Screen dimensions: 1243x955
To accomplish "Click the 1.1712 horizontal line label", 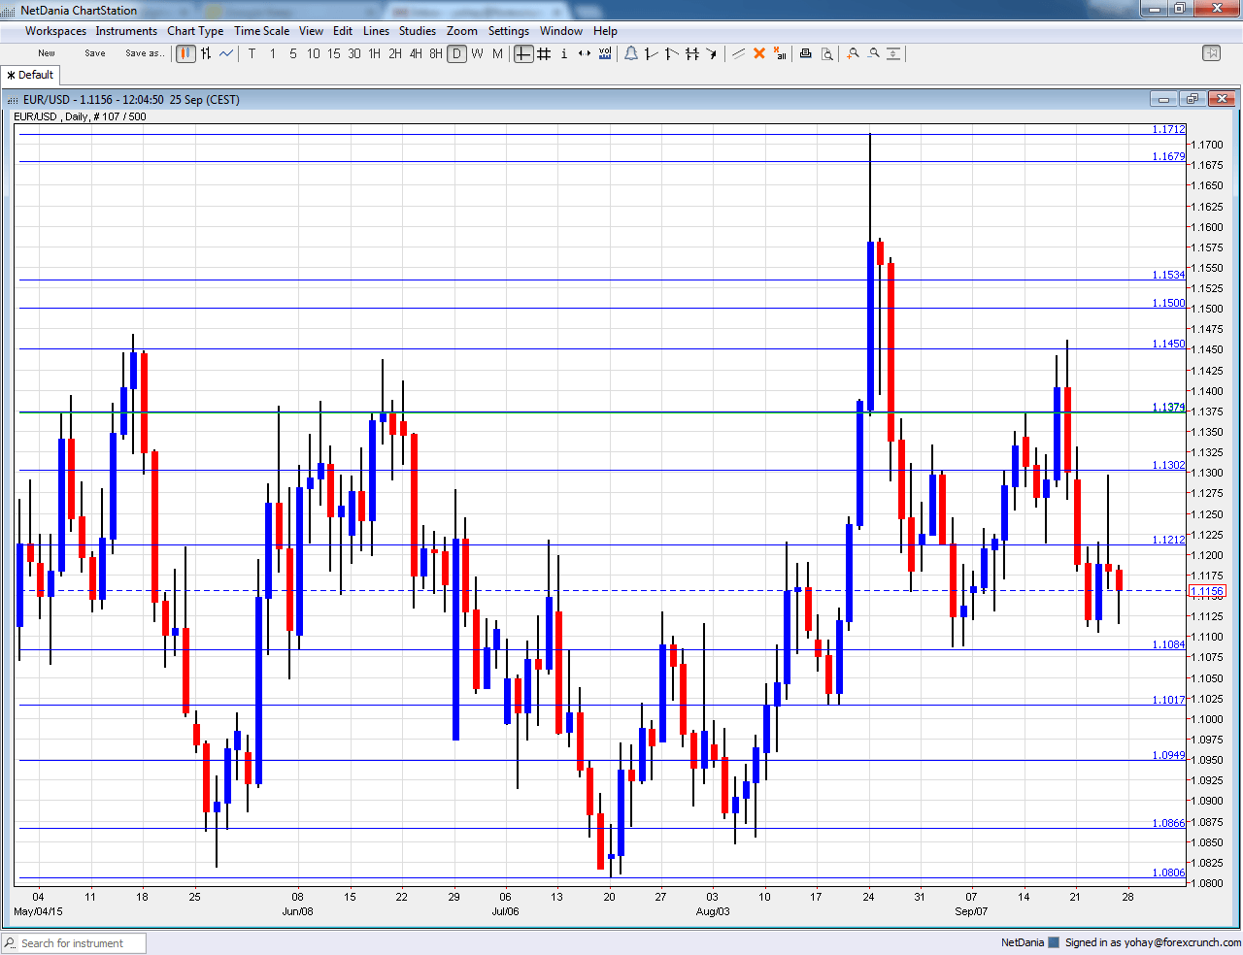I will pyautogui.click(x=1168, y=129).
